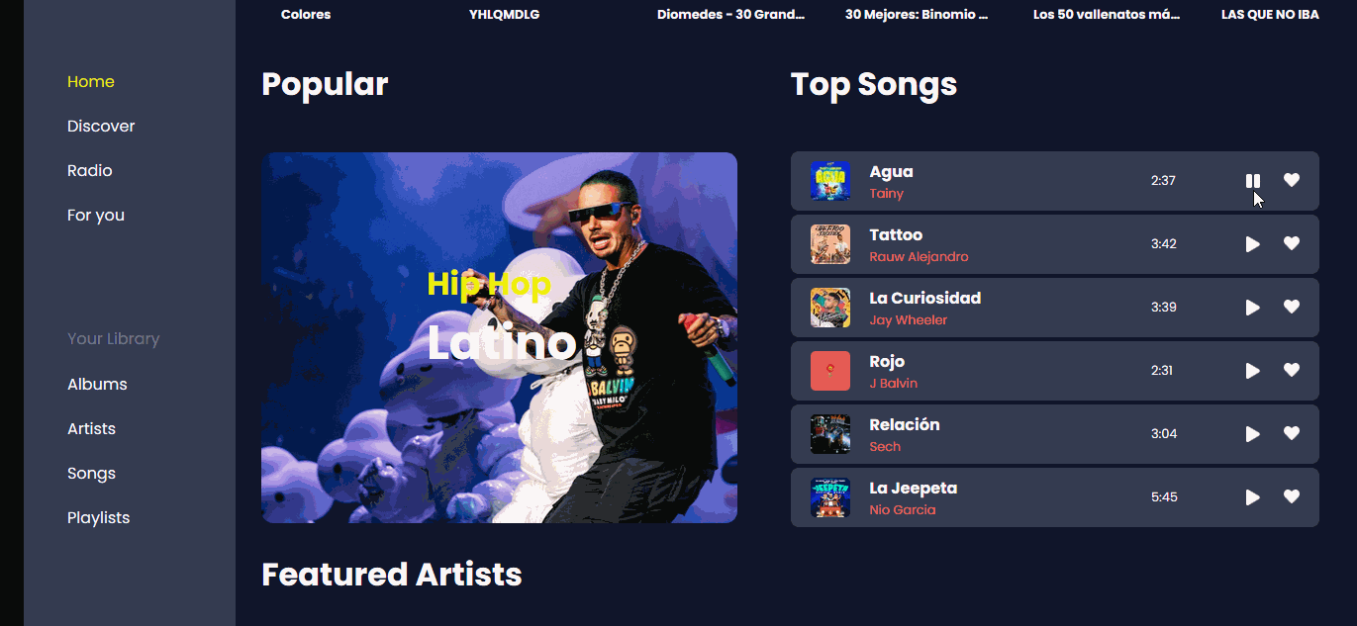Open the For you section
Image resolution: width=1357 pixels, height=626 pixels.
click(x=96, y=216)
